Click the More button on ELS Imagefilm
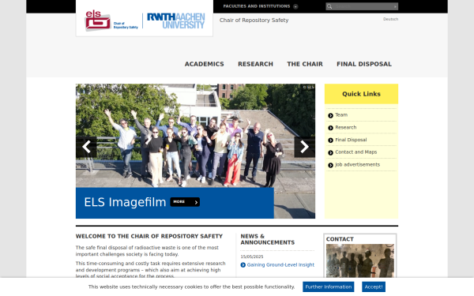Viewport: 474px width, 296px height. pos(185,202)
